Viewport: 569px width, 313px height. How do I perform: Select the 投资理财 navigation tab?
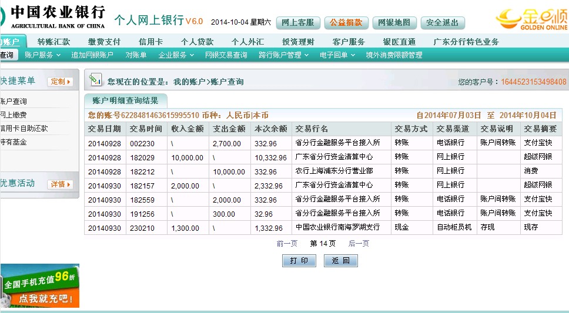(x=298, y=42)
